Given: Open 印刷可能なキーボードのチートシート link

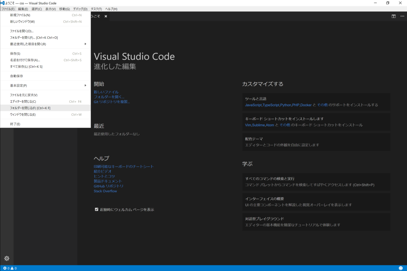Looking at the screenshot, I should pos(124,167).
